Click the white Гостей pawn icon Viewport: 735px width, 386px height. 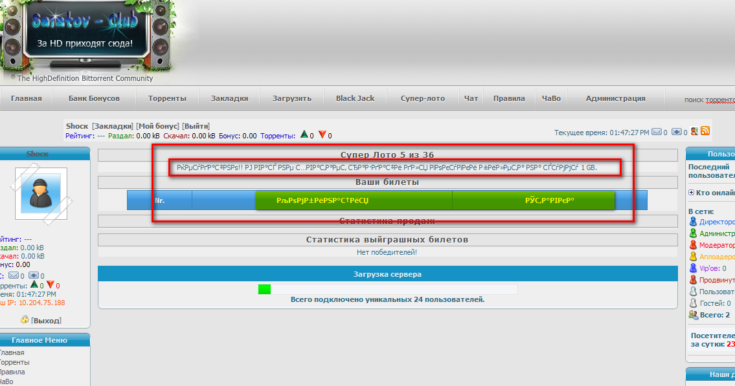click(693, 303)
